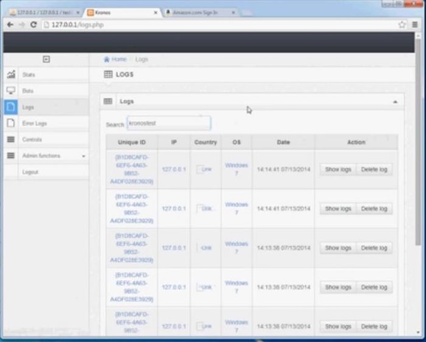426x342 pixels.
Task: Click the Home icon in the breadcrumb
Action: [x=107, y=60]
